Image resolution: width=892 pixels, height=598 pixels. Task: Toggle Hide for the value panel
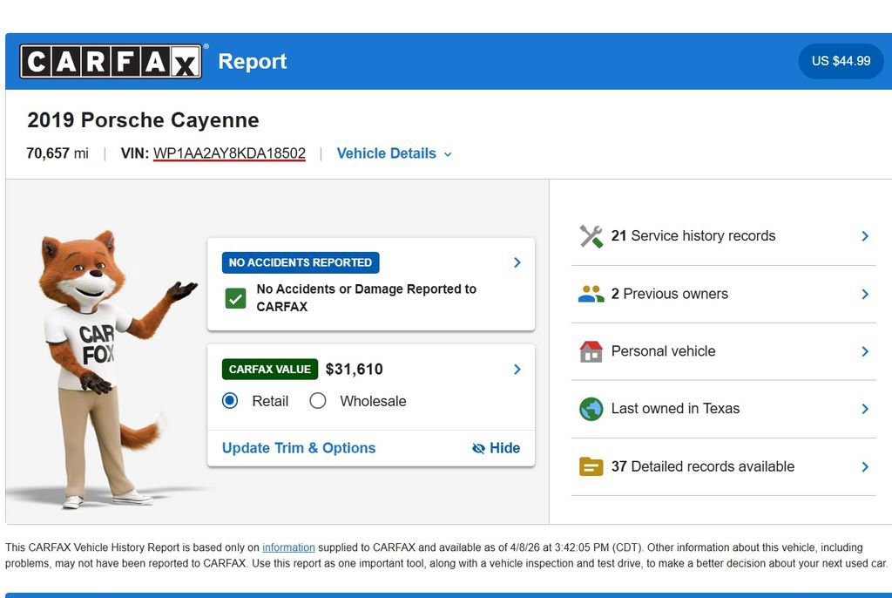497,448
